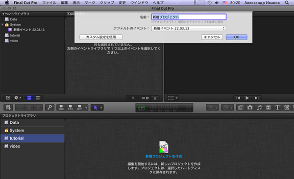Select System in the project library

click(x=32, y=130)
